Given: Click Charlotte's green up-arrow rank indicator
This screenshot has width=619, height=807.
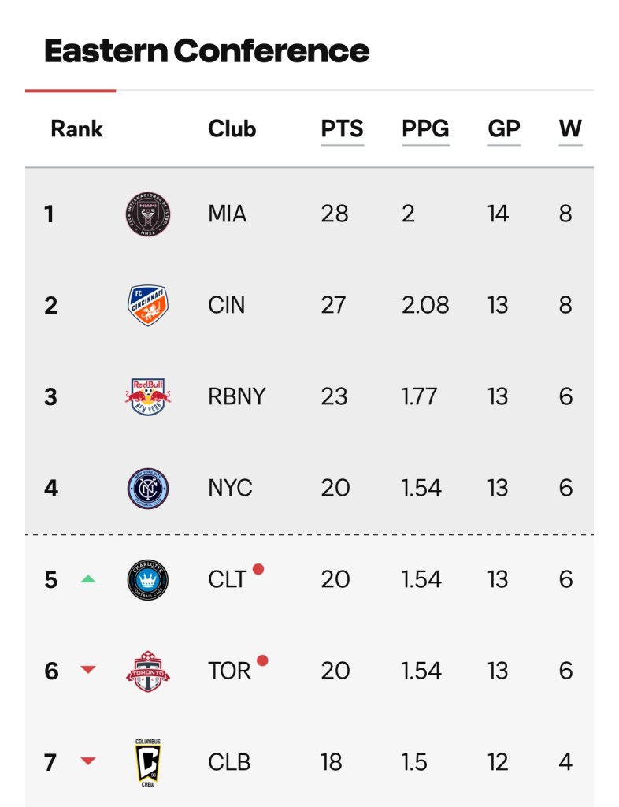Looking at the screenshot, I should (x=88, y=579).
